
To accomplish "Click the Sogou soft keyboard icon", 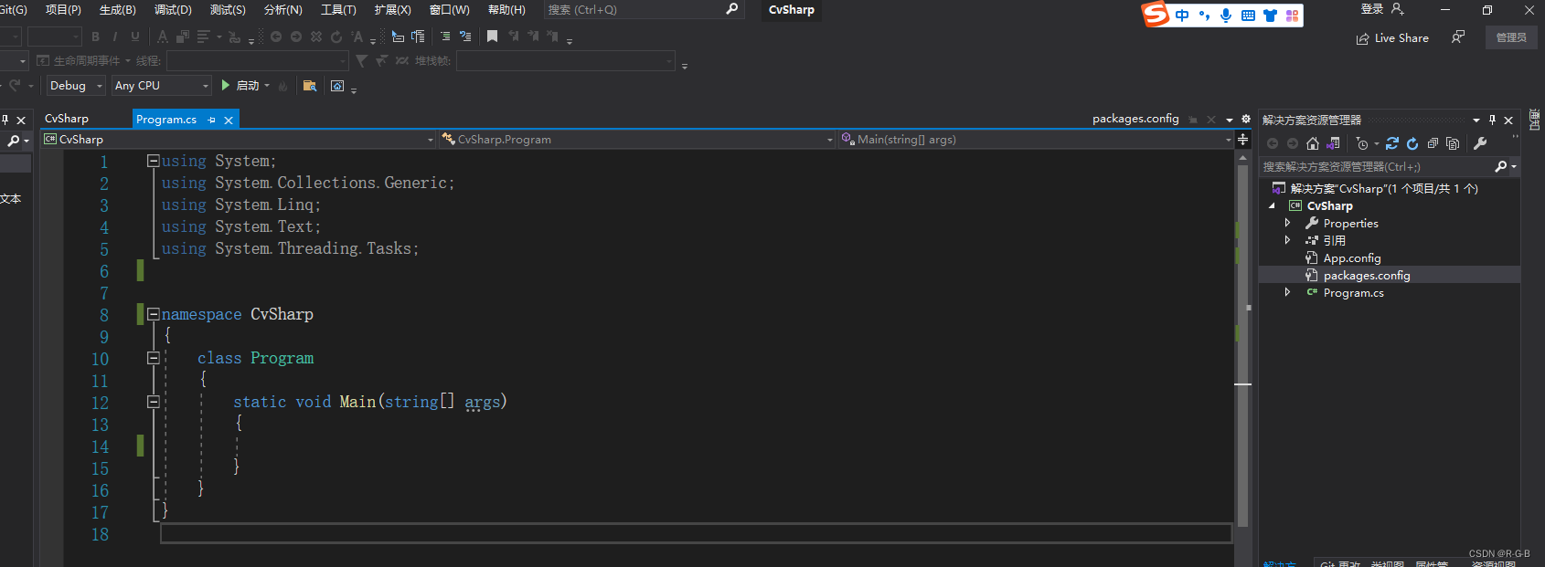I will 1248,16.
